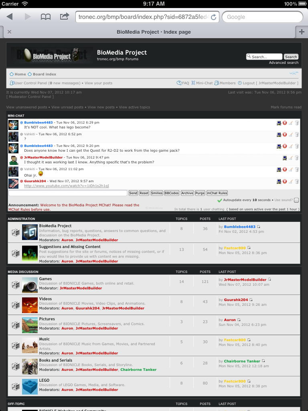View latest post icon in BioMedia Project row
308x411 pixels.
click(x=259, y=227)
